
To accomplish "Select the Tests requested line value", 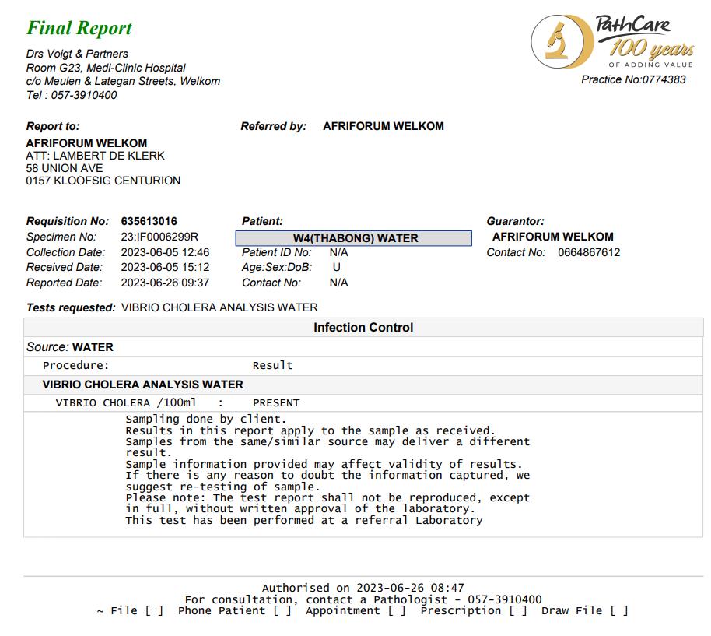I will coord(219,307).
